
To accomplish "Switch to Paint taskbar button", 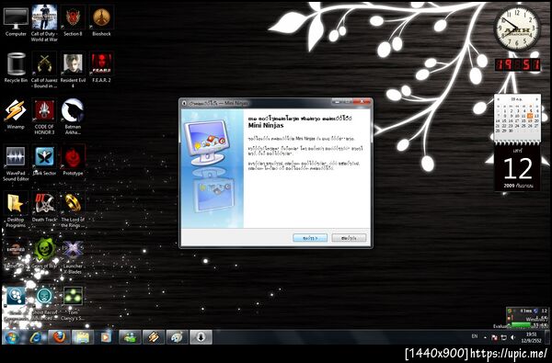I will tap(177, 337).
